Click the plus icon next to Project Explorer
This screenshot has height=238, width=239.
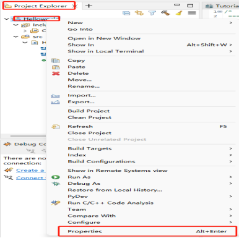coord(89,6)
